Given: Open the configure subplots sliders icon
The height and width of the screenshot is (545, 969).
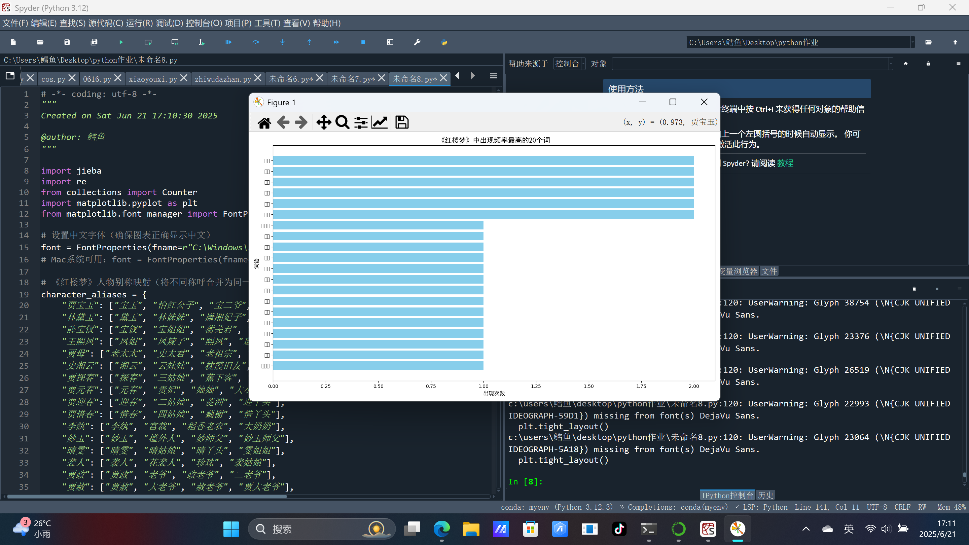Looking at the screenshot, I should point(361,122).
